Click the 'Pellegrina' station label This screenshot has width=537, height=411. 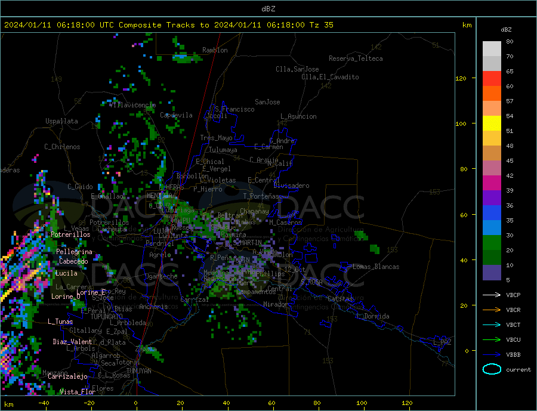coord(75,252)
